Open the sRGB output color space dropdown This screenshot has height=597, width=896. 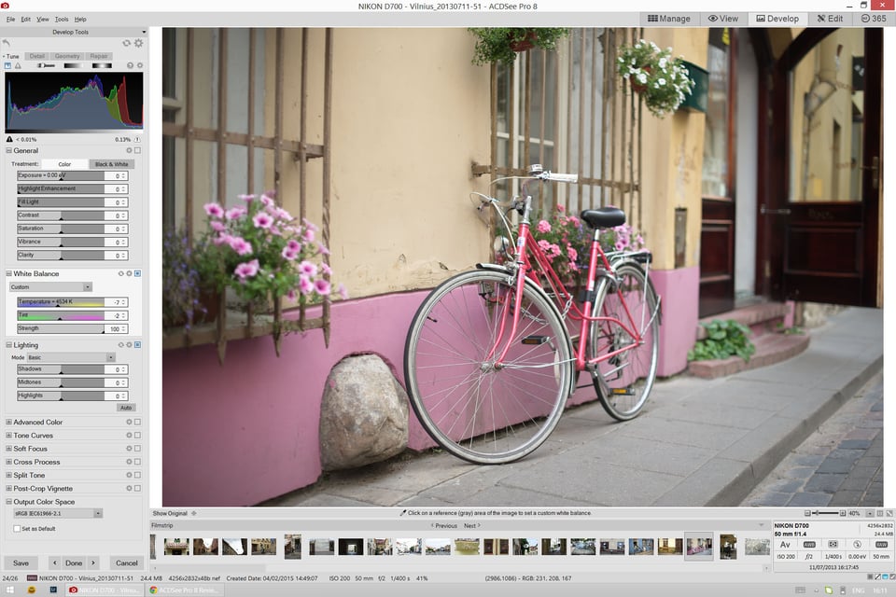pyautogui.click(x=58, y=514)
